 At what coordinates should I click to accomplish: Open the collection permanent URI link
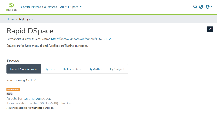tap(82, 39)
